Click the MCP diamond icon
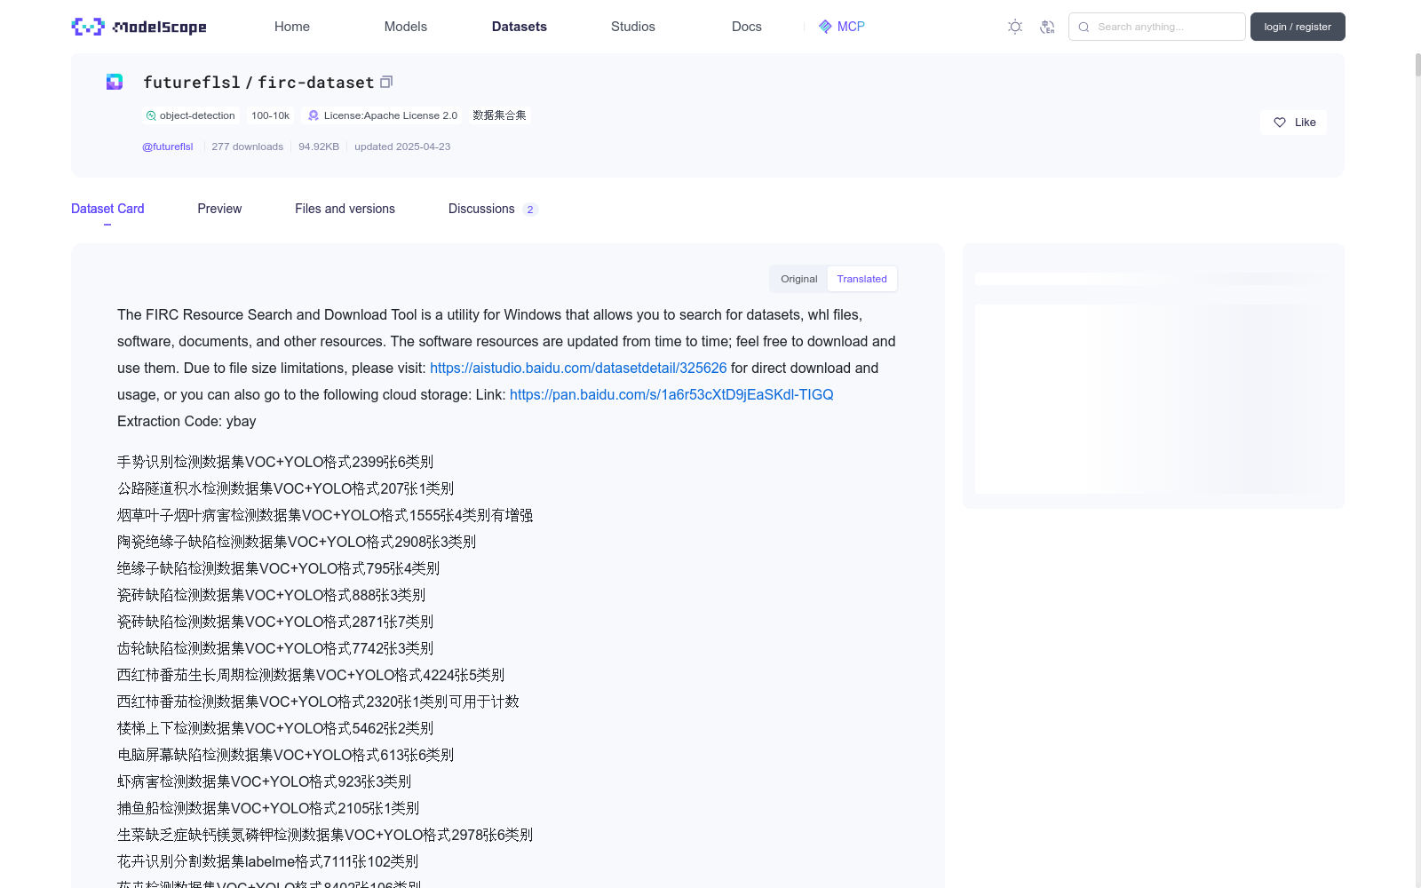 click(x=825, y=27)
